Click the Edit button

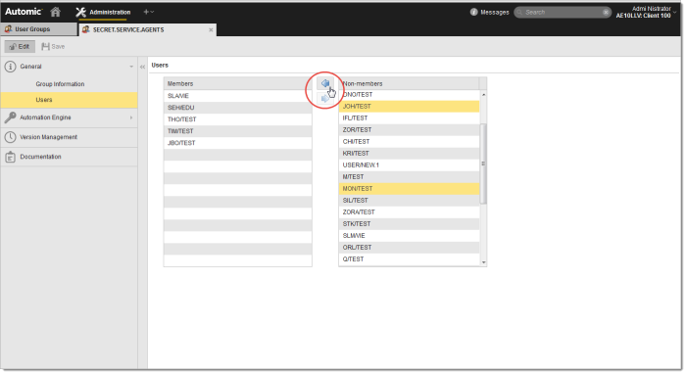coord(20,46)
